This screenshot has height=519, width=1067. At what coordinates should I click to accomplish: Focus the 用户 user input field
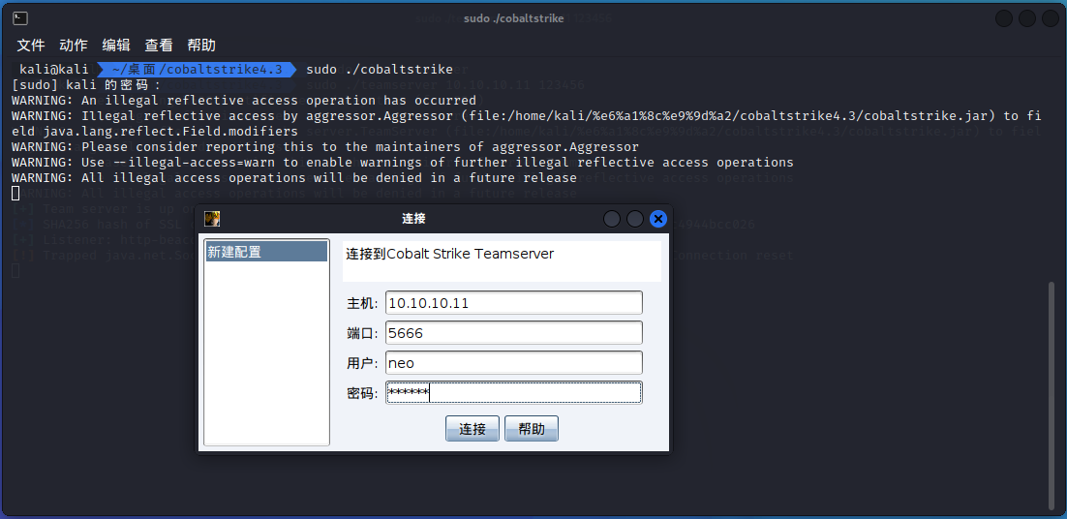click(x=514, y=362)
